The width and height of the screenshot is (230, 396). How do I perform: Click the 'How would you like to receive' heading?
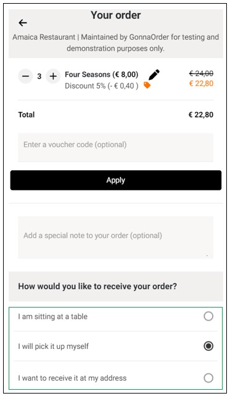tap(97, 286)
